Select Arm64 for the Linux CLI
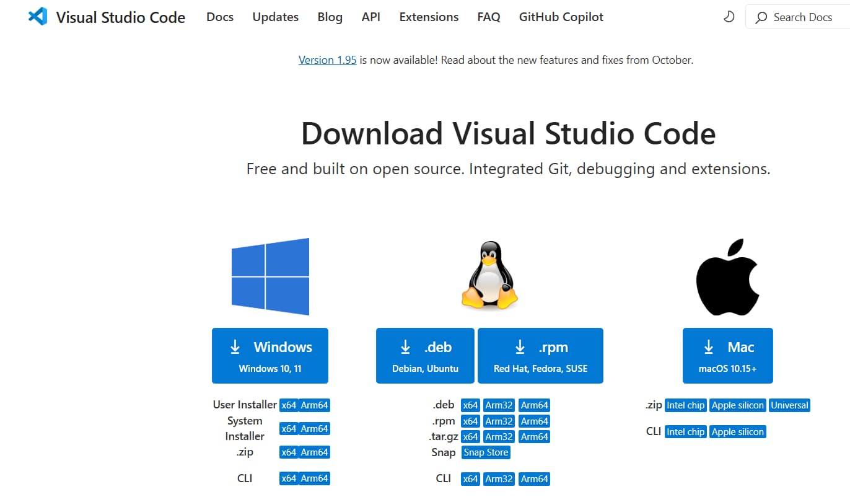This screenshot has width=850, height=502. pos(535,478)
